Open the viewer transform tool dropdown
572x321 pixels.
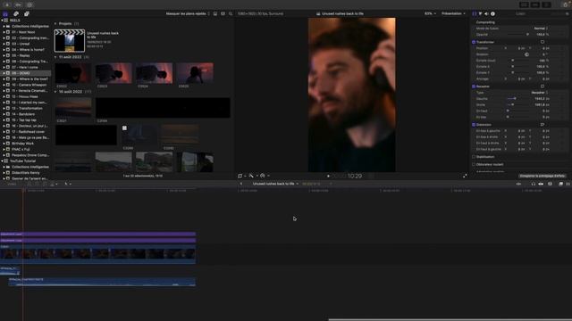tap(242, 176)
